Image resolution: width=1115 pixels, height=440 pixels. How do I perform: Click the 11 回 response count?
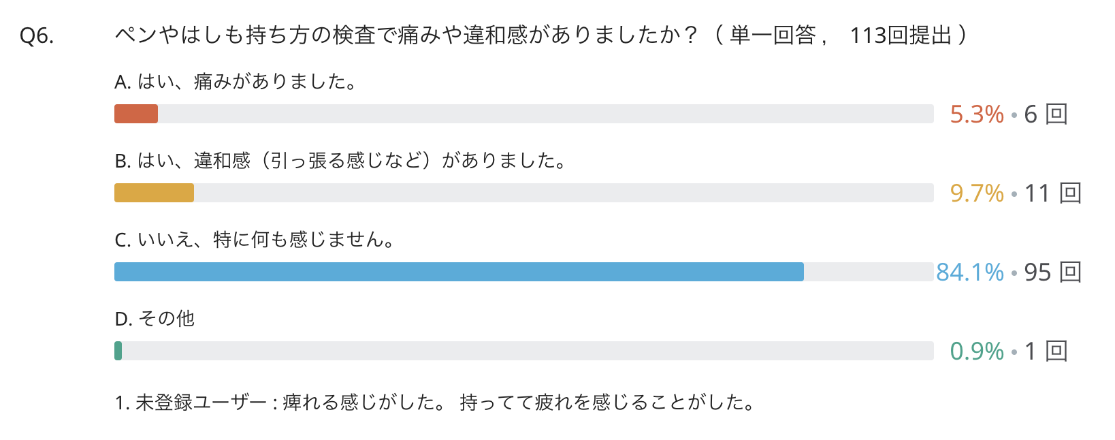[1053, 193]
